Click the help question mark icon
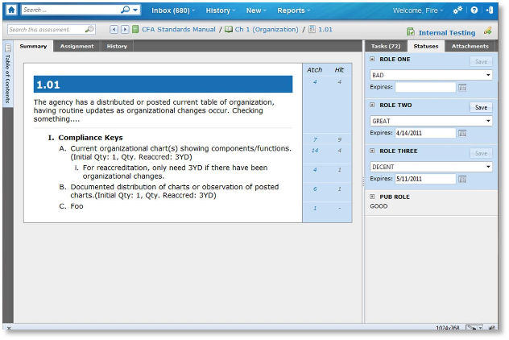This screenshot has height=340, width=509. (x=474, y=10)
